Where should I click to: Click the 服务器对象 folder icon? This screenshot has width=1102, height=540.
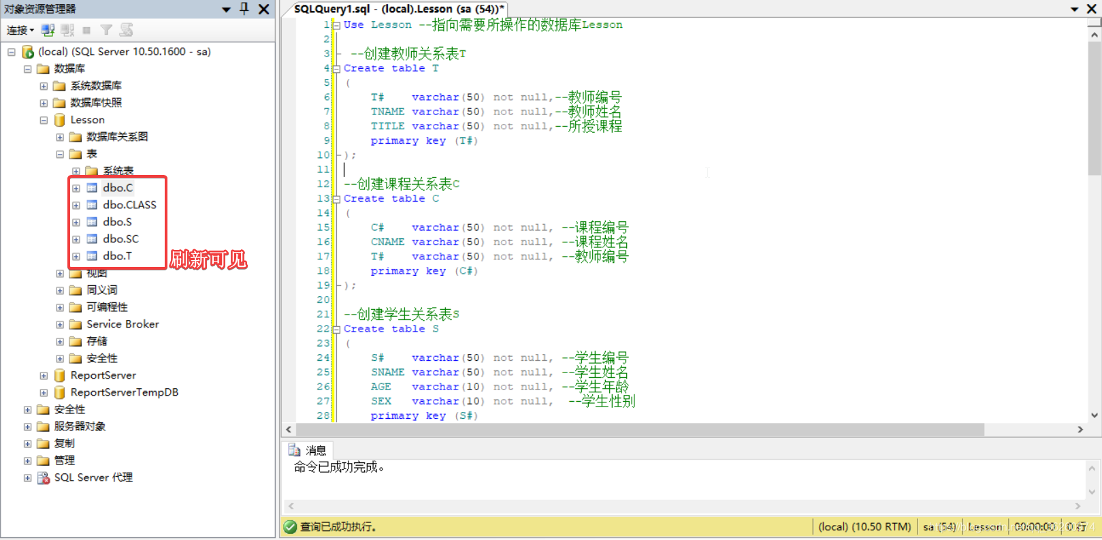pos(44,426)
